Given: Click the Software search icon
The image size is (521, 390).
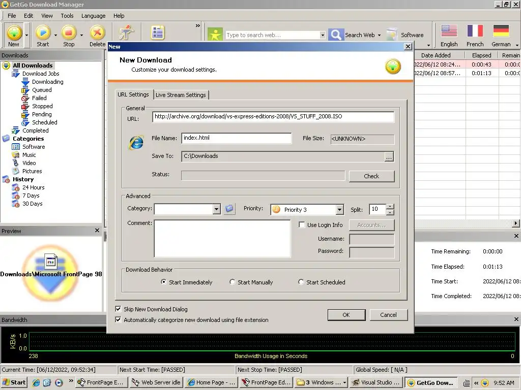Looking at the screenshot, I should tap(392, 35).
